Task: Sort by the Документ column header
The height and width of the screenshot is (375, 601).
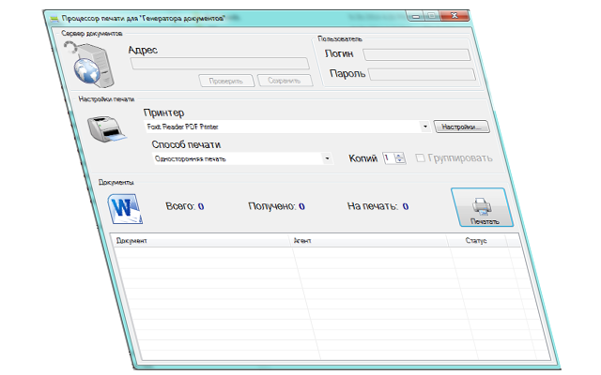Action: 202,241
